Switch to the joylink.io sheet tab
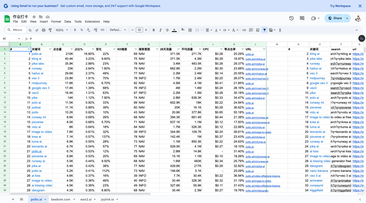This screenshot has width=366, height=203. 107,199
